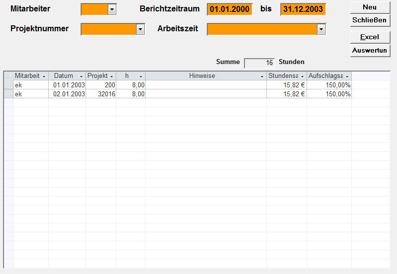This screenshot has width=397, height=274.
Task: Click the ek cell in the 01.01.2003 row
Action: tap(31, 85)
